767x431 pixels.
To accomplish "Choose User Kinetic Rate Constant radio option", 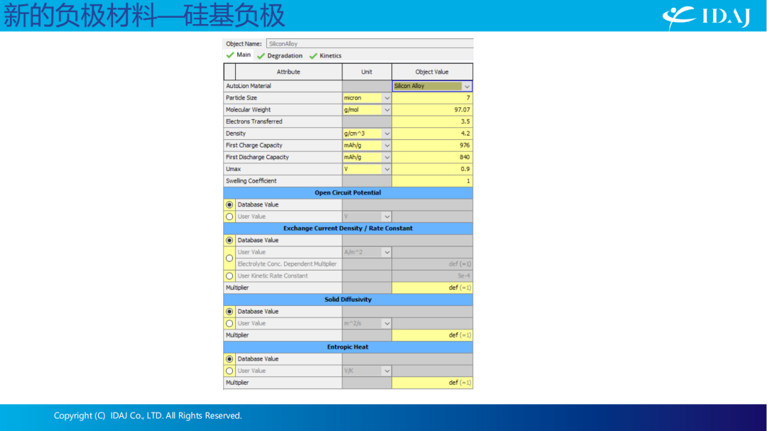I will click(x=229, y=276).
